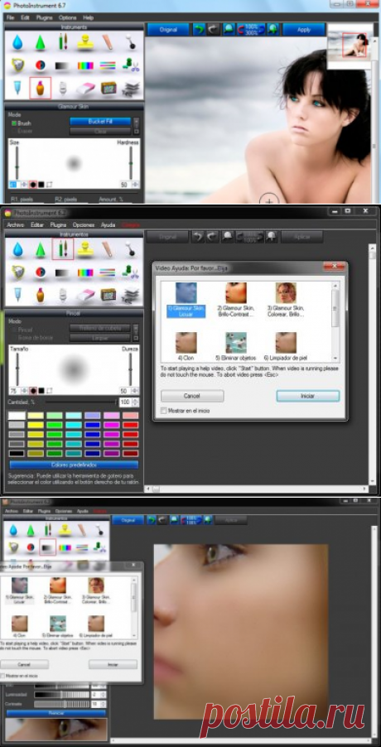Select gradient bar tool in face close-up window
Image resolution: width=381 pixels, height=747 pixels.
pos(48,547)
